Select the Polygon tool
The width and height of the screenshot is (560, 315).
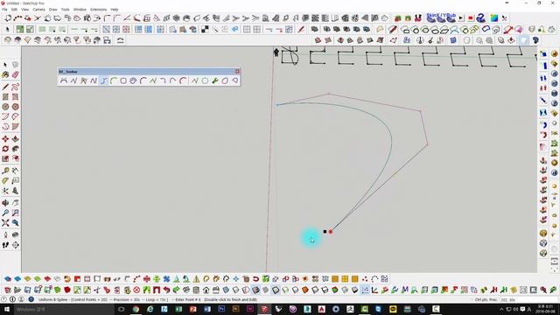16,107
